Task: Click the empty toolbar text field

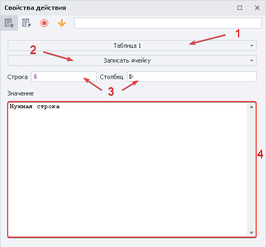Action: [x=168, y=23]
